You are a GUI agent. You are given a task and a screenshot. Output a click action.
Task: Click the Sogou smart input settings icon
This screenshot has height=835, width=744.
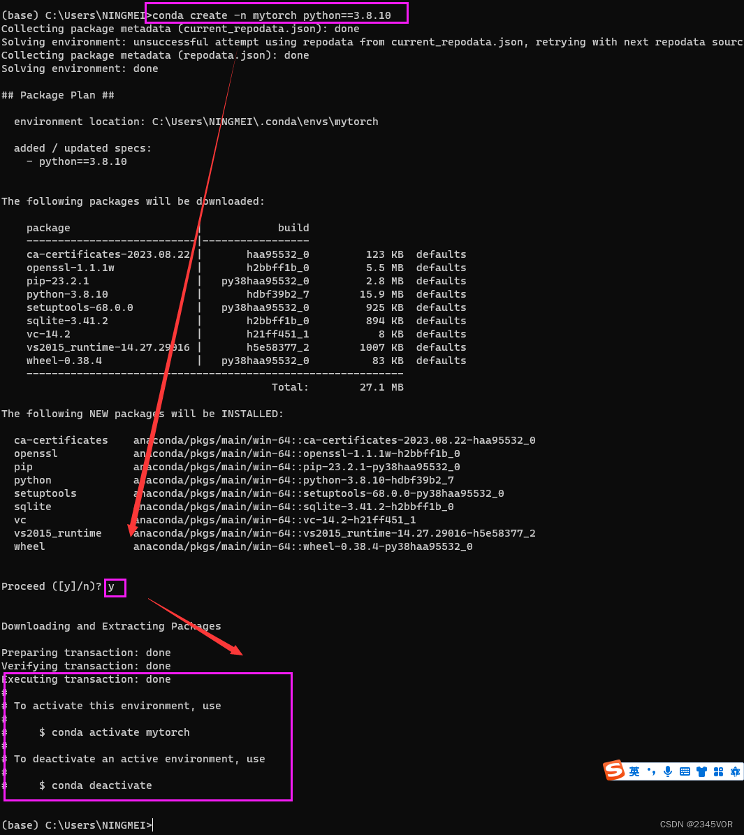736,771
